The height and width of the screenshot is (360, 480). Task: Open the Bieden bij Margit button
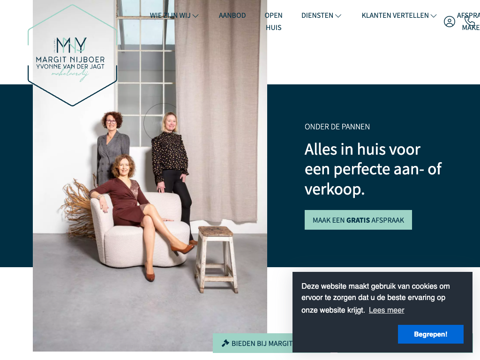253,343
